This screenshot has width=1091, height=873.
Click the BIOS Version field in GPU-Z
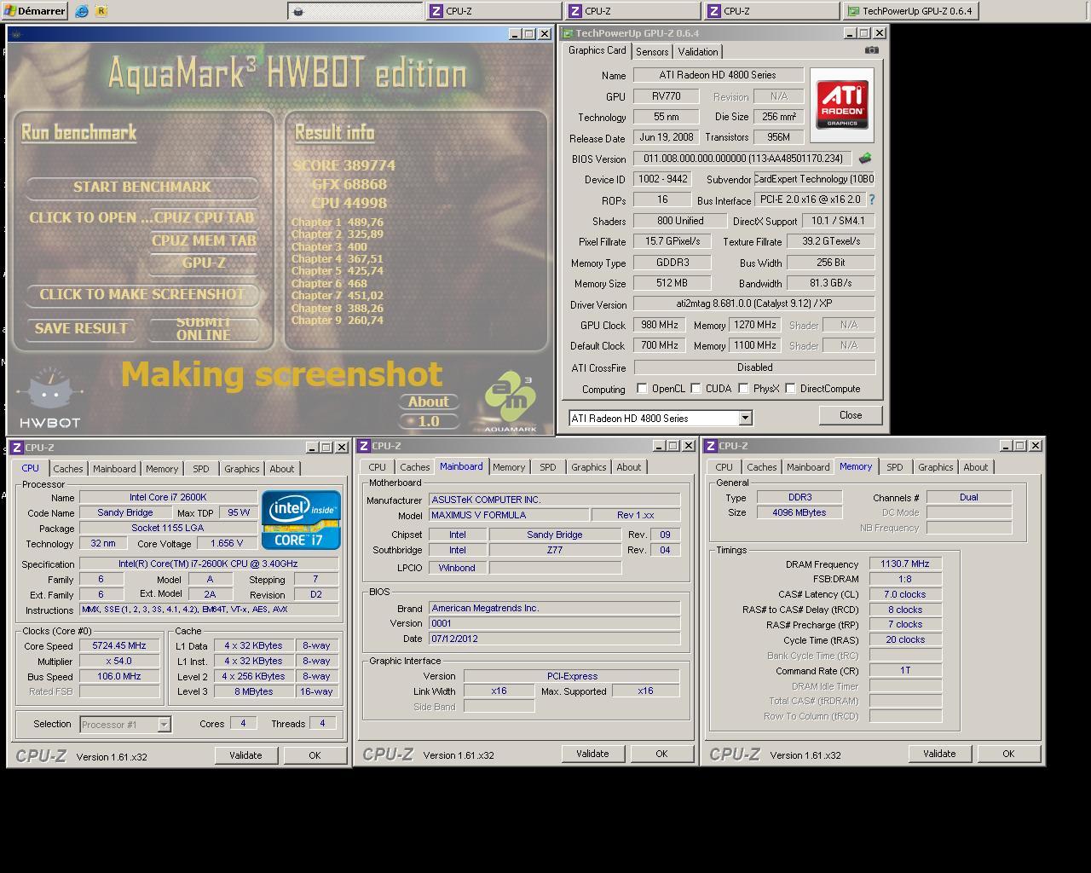(743, 159)
